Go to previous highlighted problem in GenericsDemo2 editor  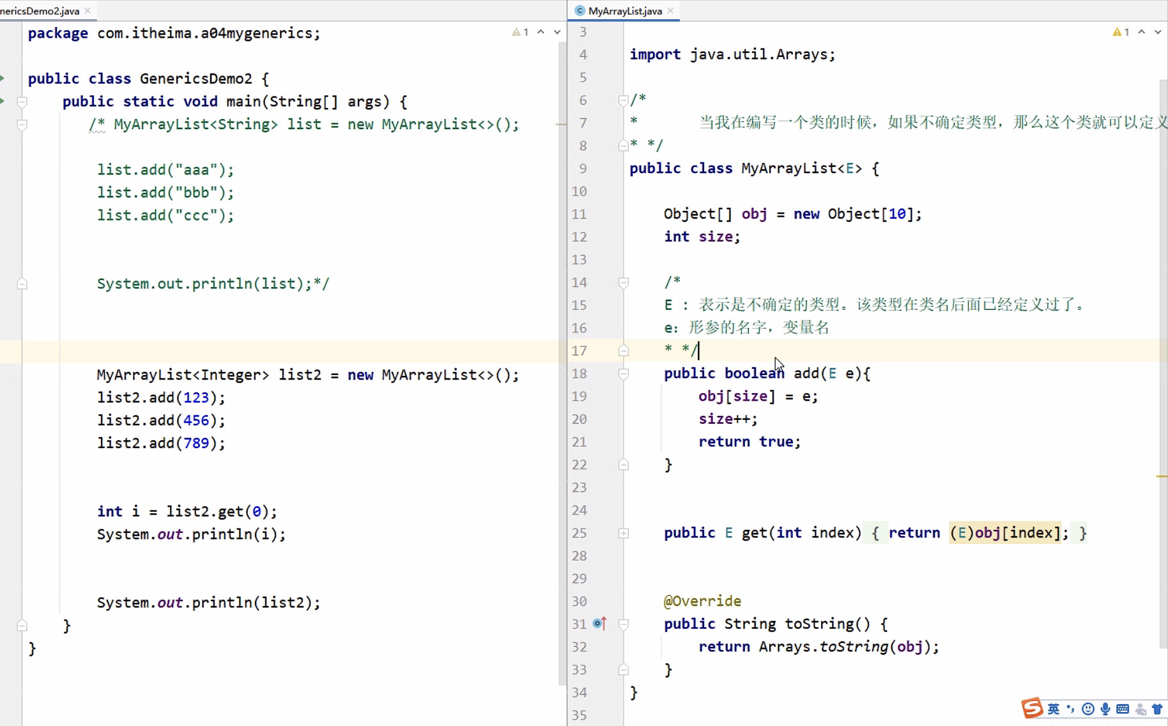[541, 32]
